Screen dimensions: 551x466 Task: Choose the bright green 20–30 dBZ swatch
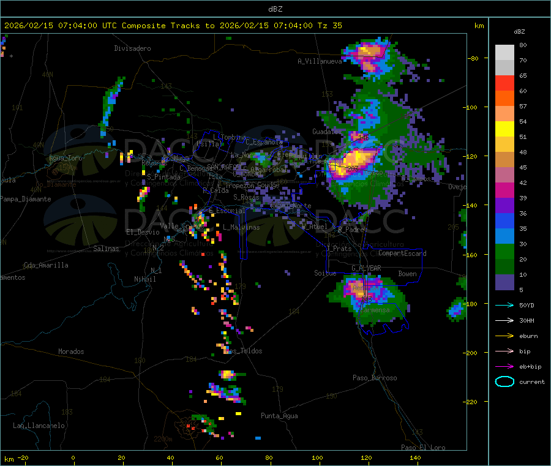[504, 251]
